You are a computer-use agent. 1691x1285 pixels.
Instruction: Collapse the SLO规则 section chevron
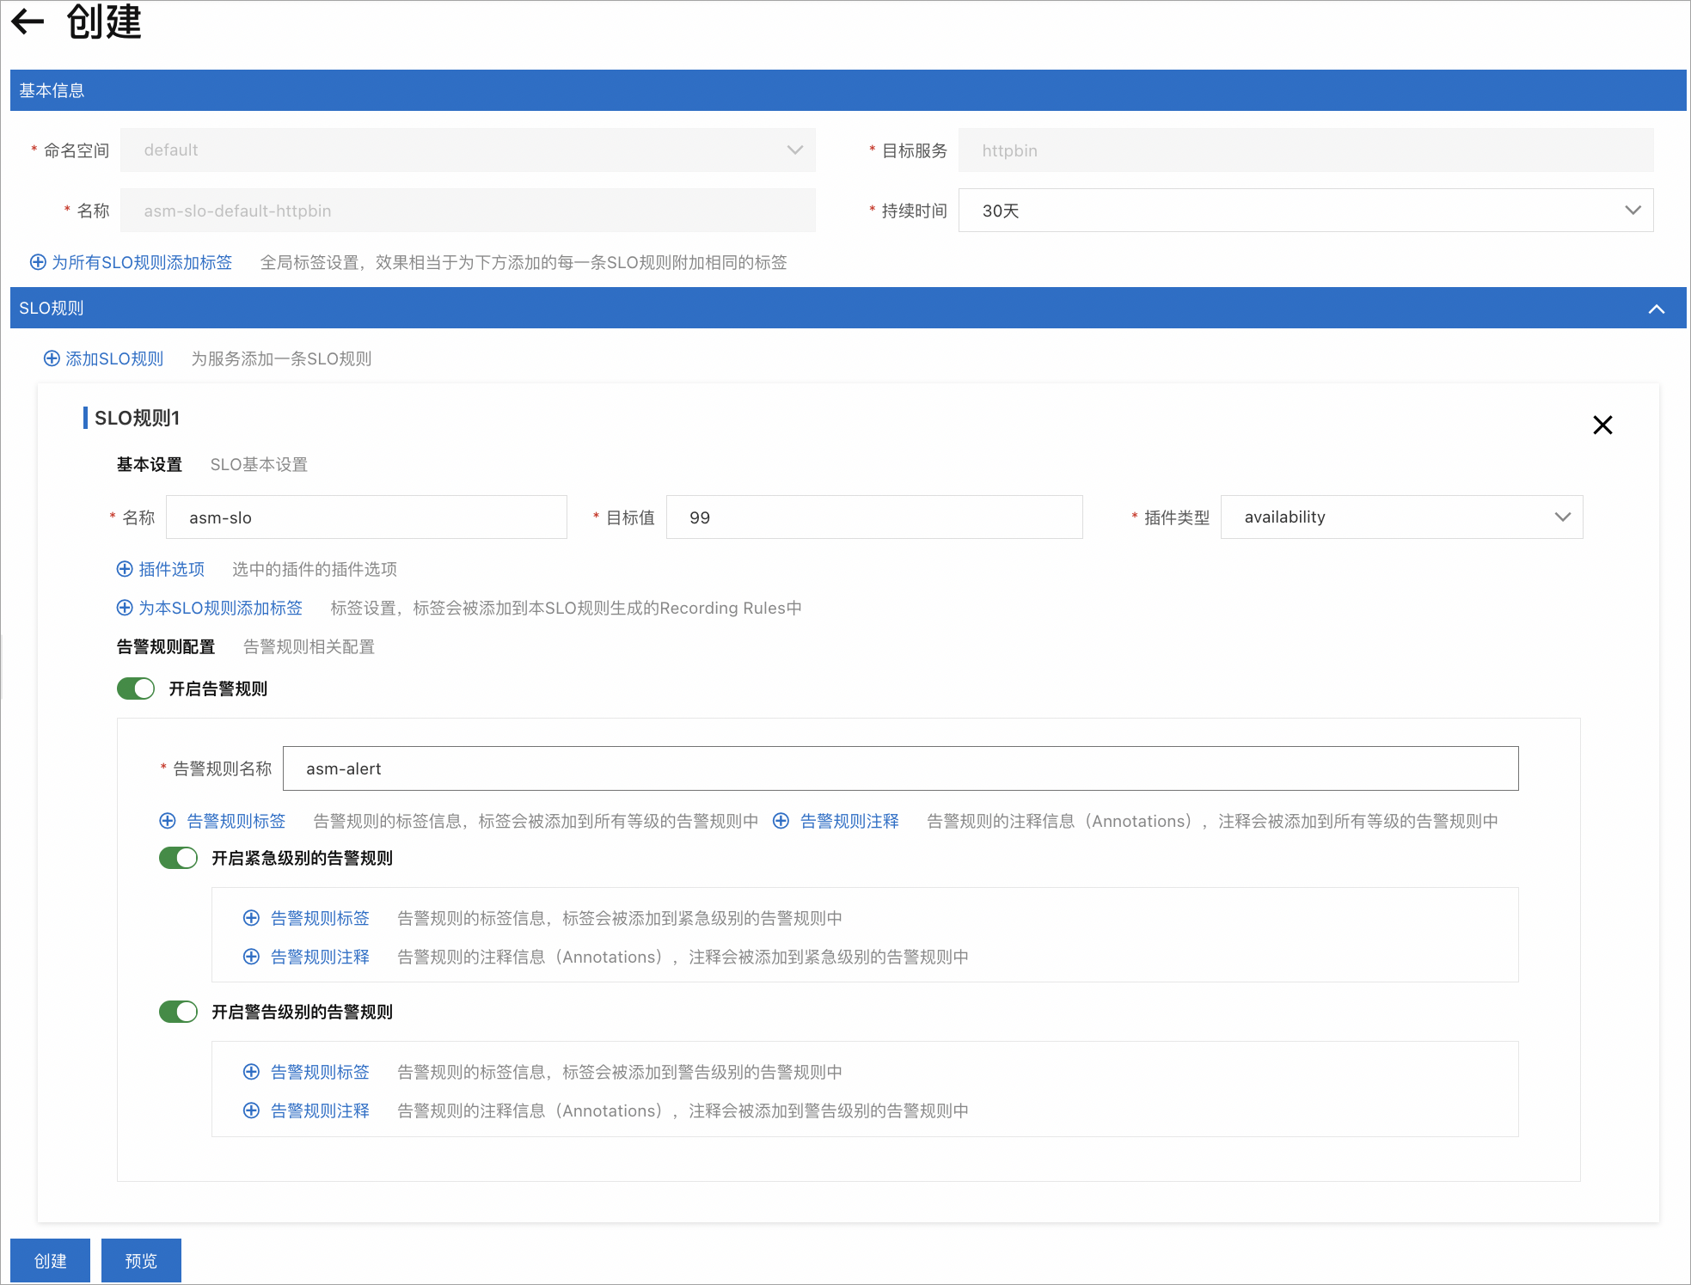[1656, 309]
